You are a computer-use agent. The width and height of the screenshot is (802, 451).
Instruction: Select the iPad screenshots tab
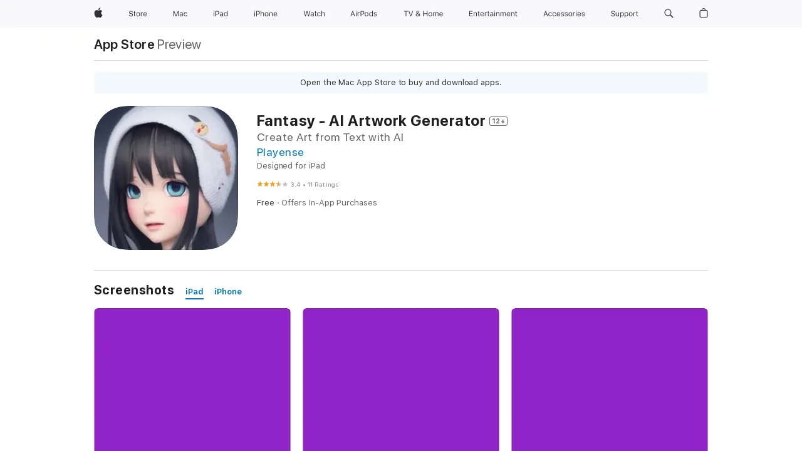194,292
